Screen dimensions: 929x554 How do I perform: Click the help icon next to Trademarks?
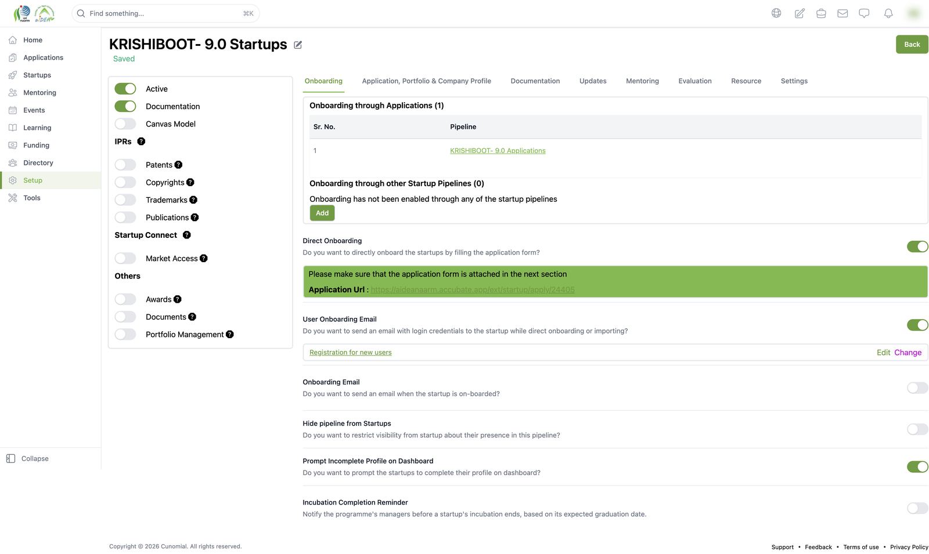click(x=193, y=200)
